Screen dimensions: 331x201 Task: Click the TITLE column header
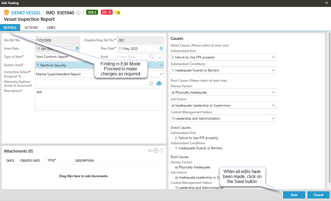tap(52, 160)
